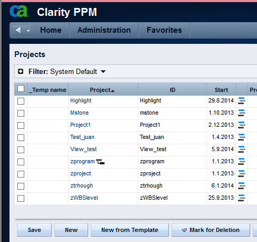The width and height of the screenshot is (257, 242).
Task: Open the Project1 project link
Action: click(x=80, y=125)
